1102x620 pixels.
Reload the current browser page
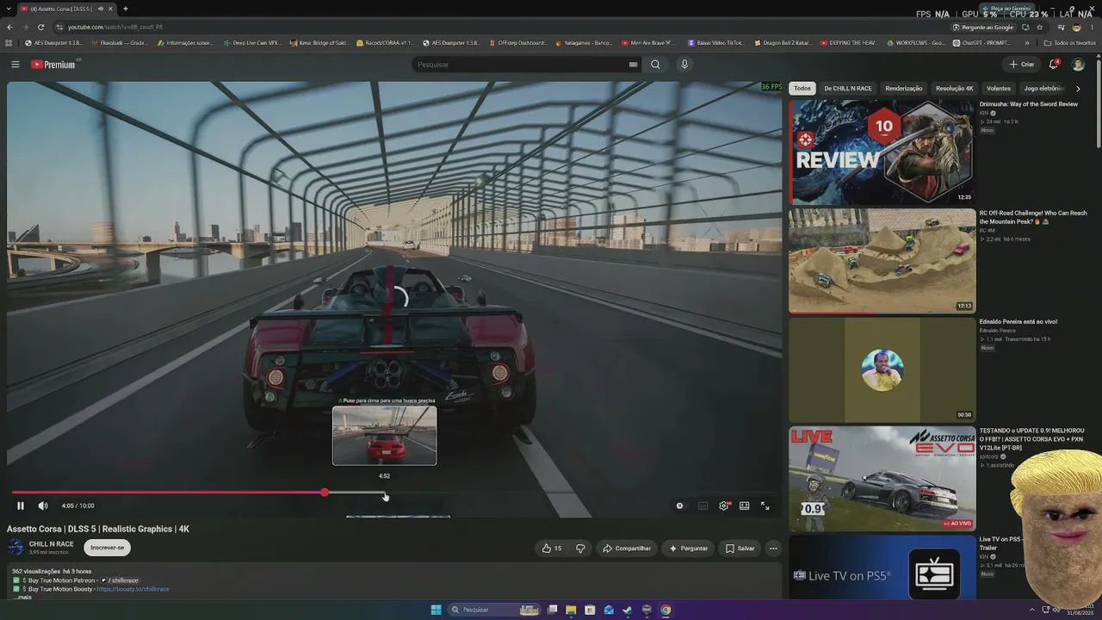(x=40, y=27)
